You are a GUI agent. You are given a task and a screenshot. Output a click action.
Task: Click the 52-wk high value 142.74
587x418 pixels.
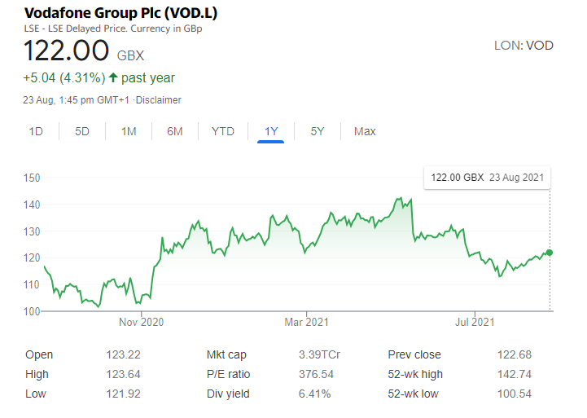514,374
